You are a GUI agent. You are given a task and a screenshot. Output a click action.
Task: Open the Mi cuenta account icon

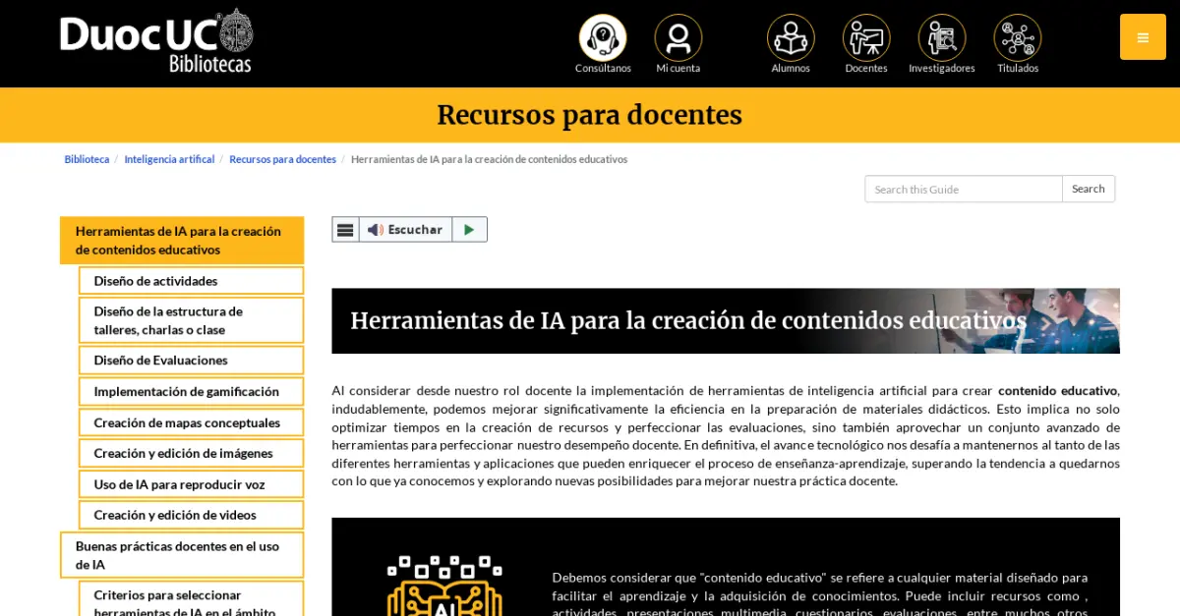coord(678,37)
